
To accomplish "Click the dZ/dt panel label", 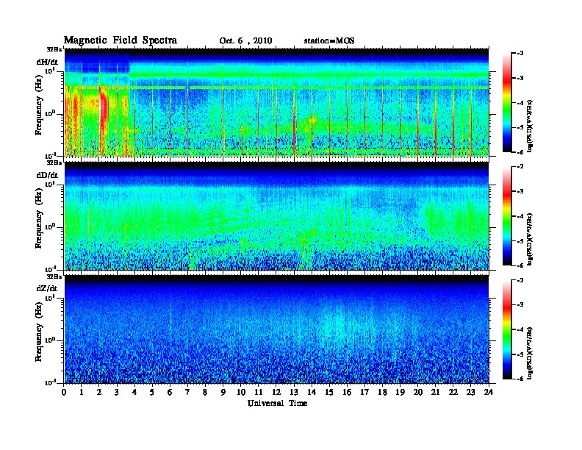I will [47, 288].
